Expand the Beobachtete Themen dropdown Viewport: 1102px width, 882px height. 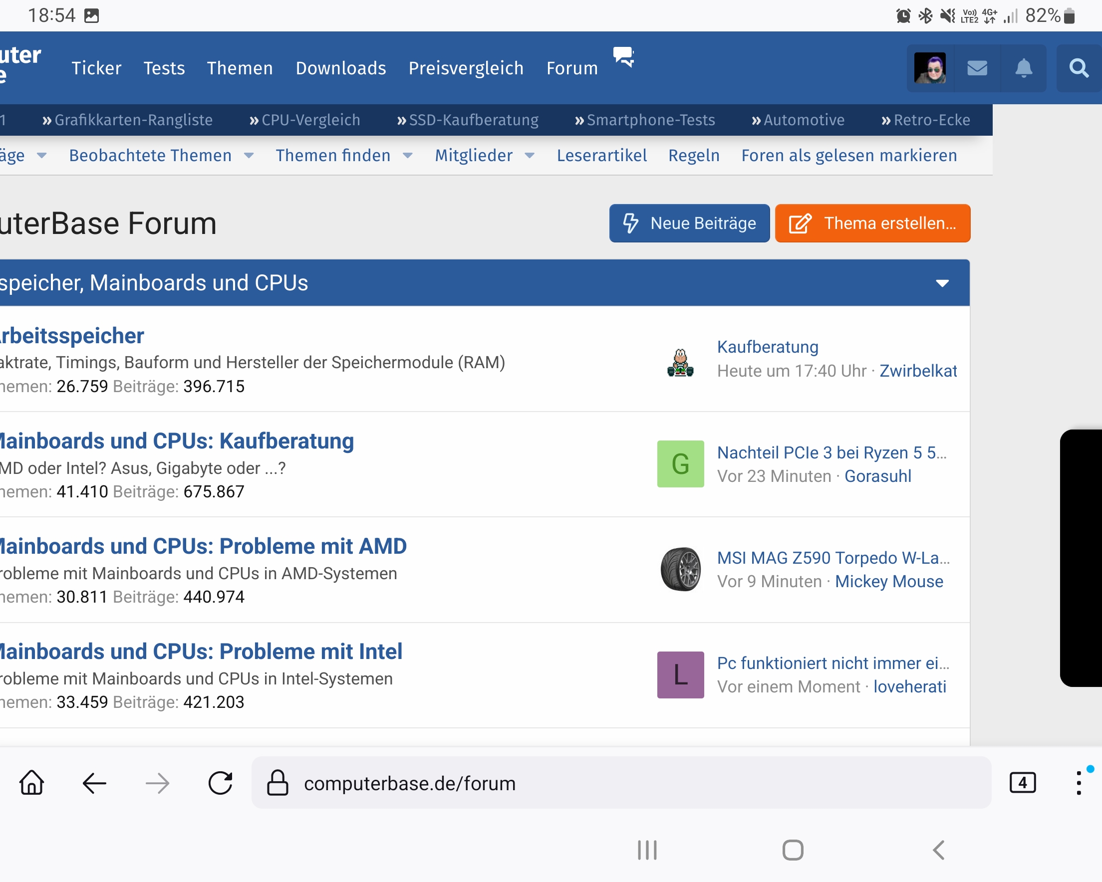(249, 156)
